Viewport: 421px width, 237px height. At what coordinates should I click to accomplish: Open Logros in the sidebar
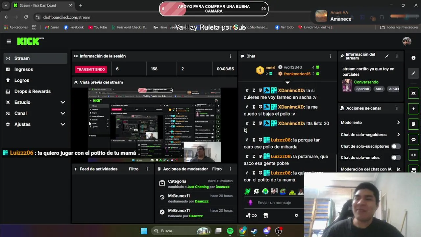pyautogui.click(x=36, y=80)
